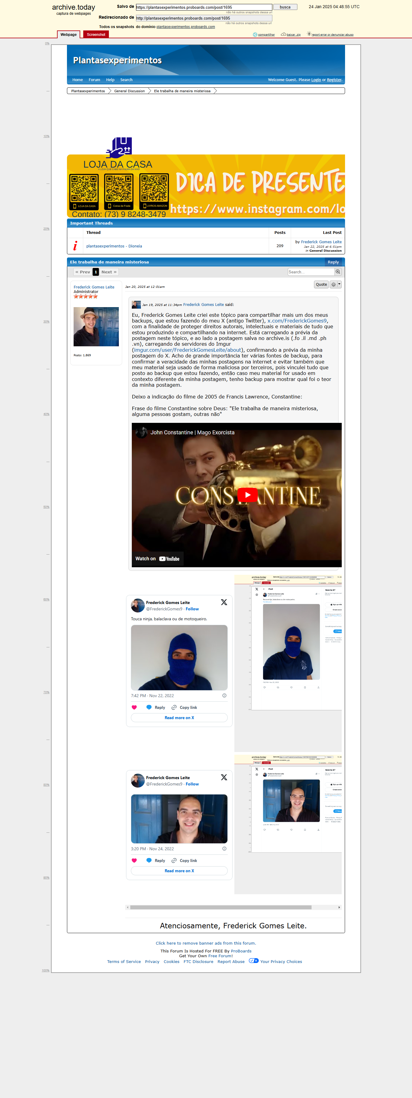Open Frederick Gomes Leite profile avatar
This screenshot has height=1098, width=412.
click(x=96, y=326)
